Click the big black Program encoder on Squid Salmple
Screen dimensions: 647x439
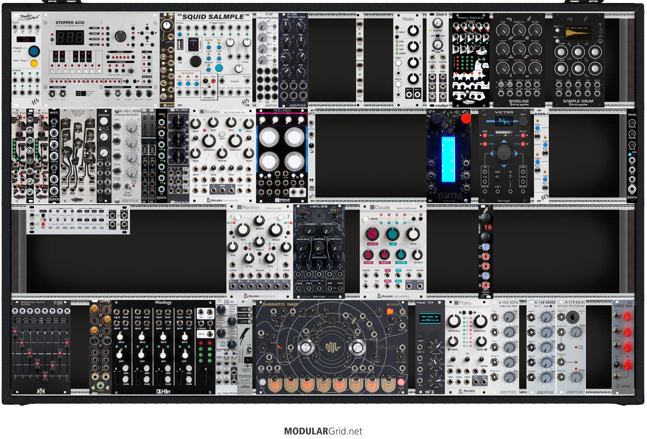point(195,61)
